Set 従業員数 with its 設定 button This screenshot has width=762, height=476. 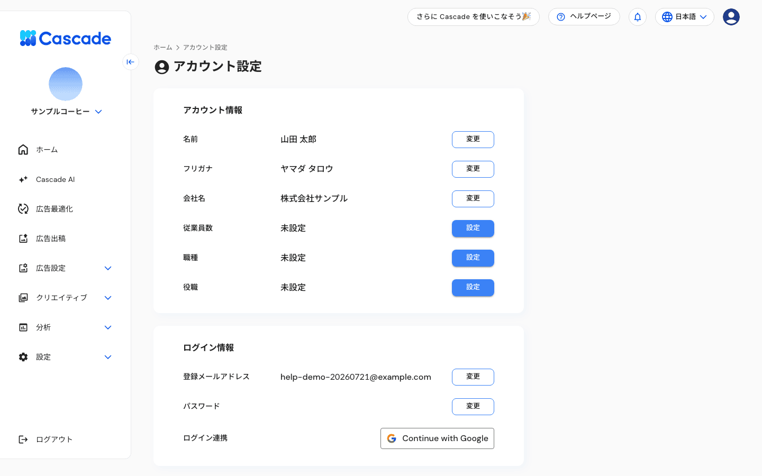[473, 228]
